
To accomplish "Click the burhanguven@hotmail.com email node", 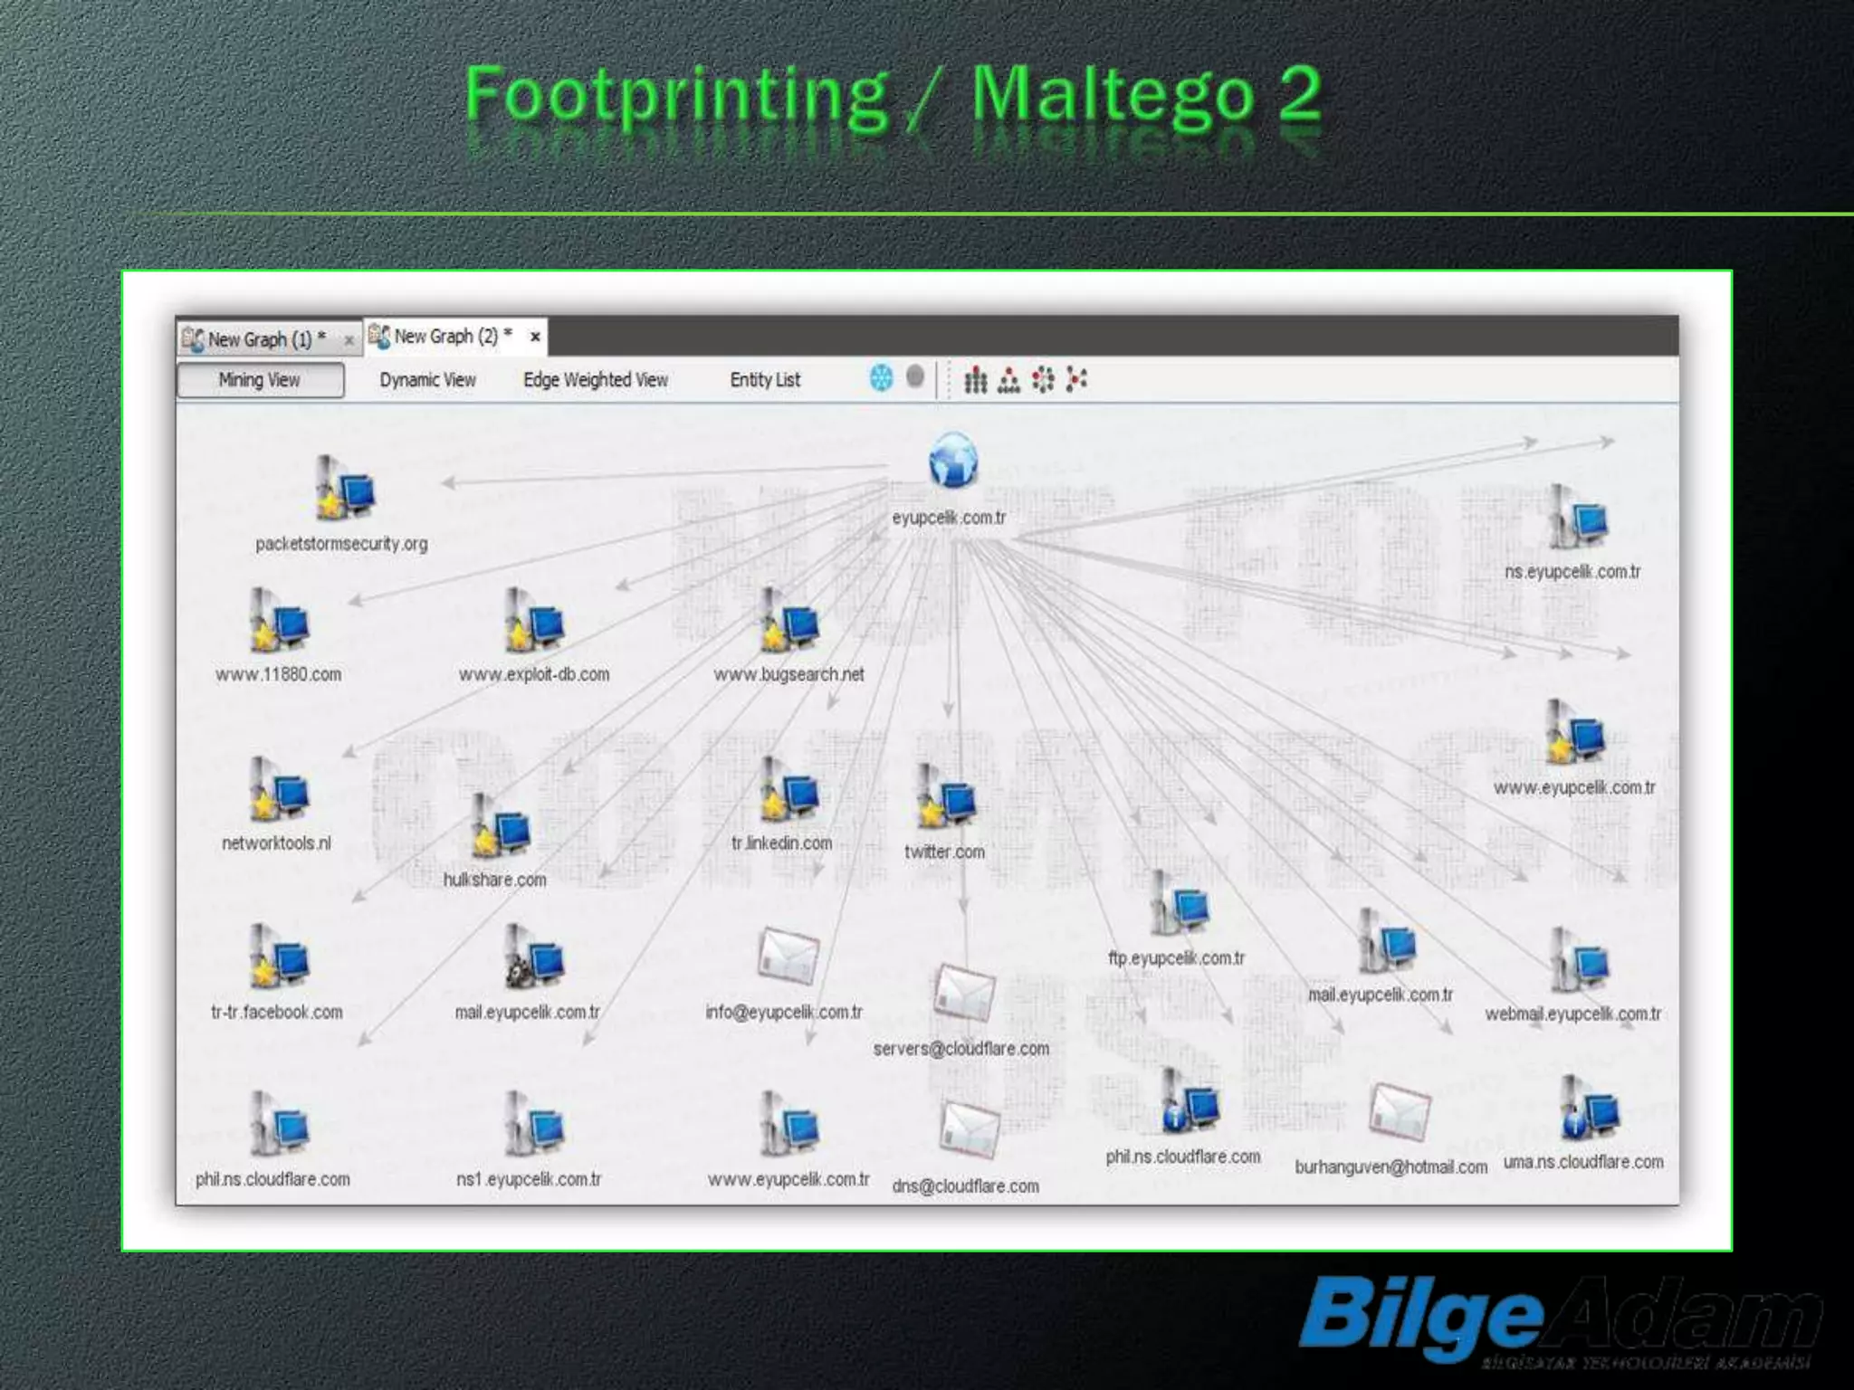I will pos(1399,1112).
